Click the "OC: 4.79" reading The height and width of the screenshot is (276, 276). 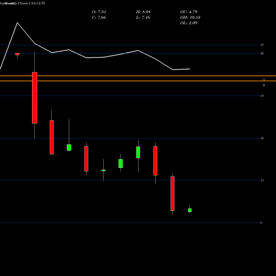pos(189,12)
